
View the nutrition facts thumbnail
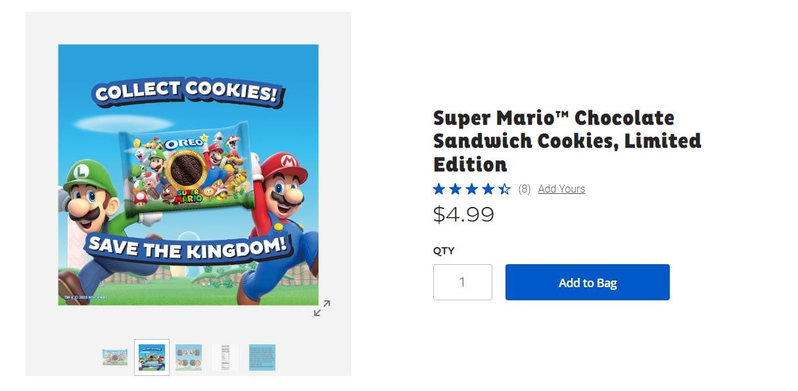tap(225, 357)
